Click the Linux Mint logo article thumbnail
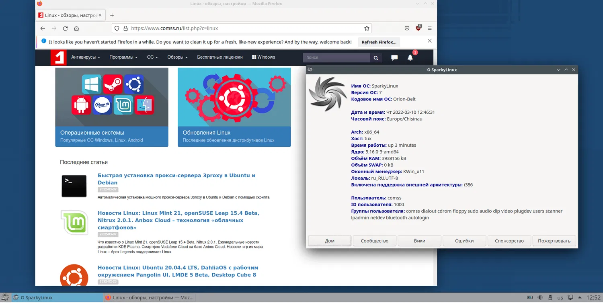 (74, 222)
